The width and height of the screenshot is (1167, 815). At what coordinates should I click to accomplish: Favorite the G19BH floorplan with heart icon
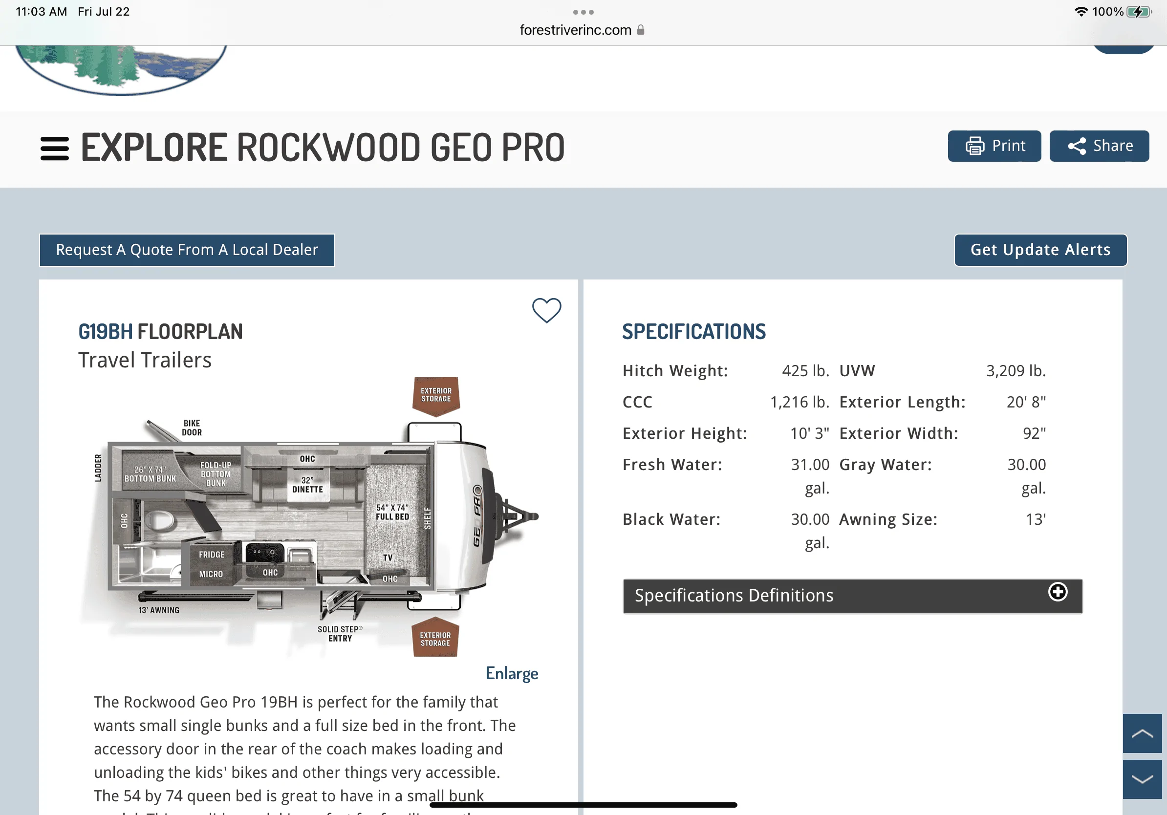[x=546, y=310]
